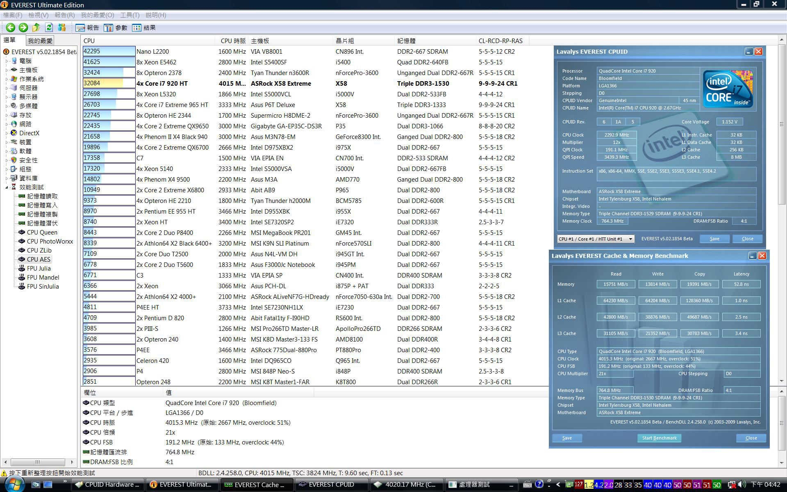Click Save in Cache & Memory Benchmark

click(567, 438)
